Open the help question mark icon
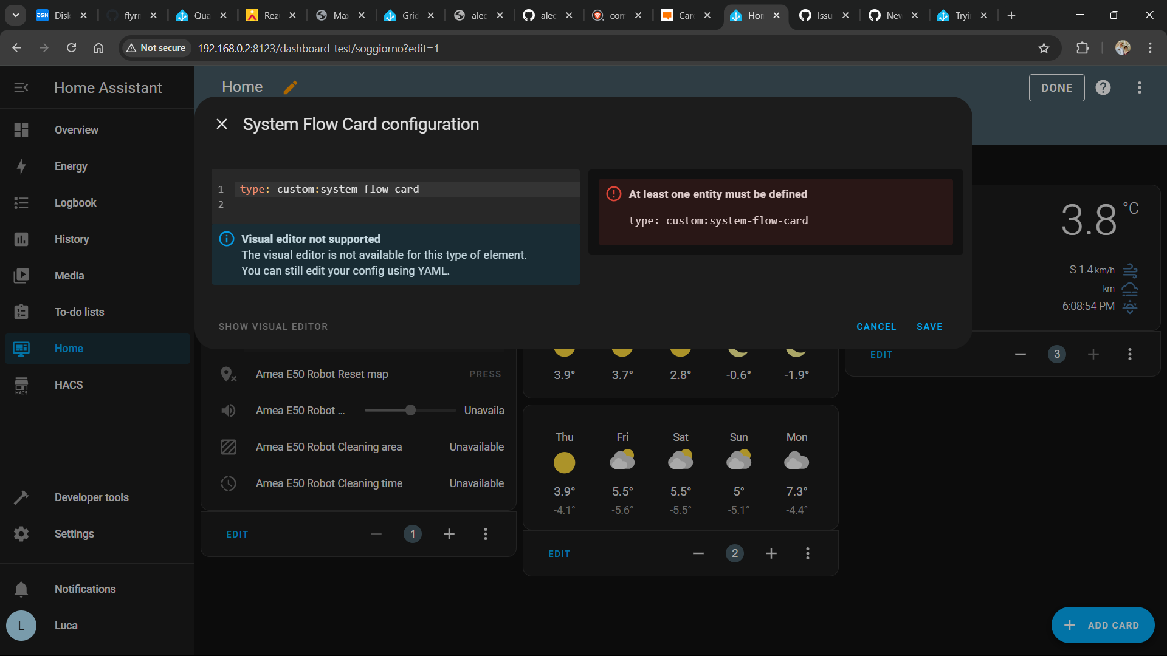The height and width of the screenshot is (656, 1167). [1103, 87]
